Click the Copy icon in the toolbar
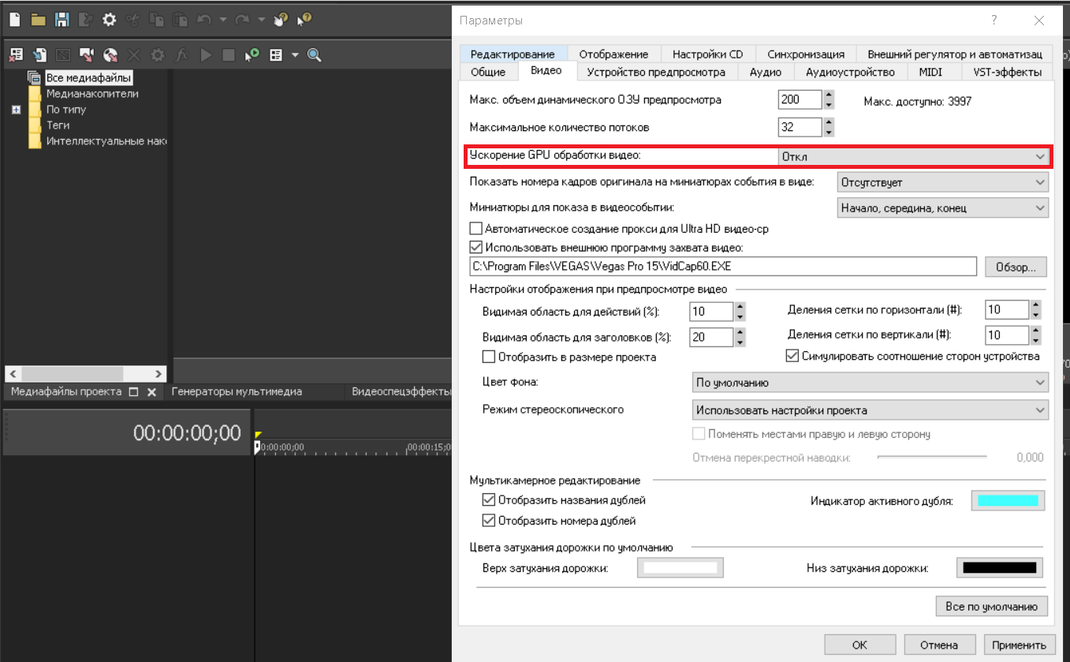1070x662 pixels. (x=157, y=19)
